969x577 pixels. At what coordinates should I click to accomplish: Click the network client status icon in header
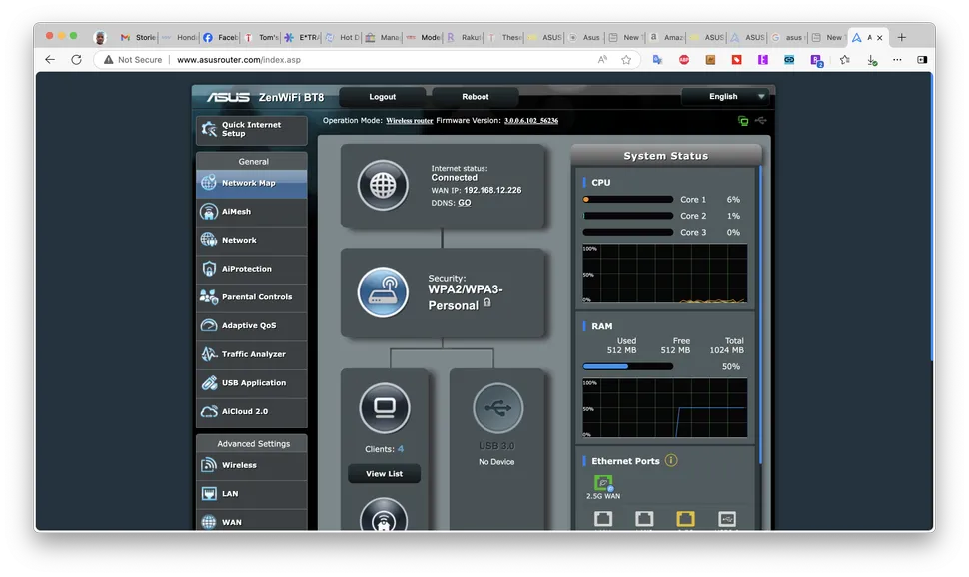743,121
